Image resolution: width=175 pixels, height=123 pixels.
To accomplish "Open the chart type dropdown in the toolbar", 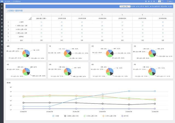I will (x=125, y=6).
